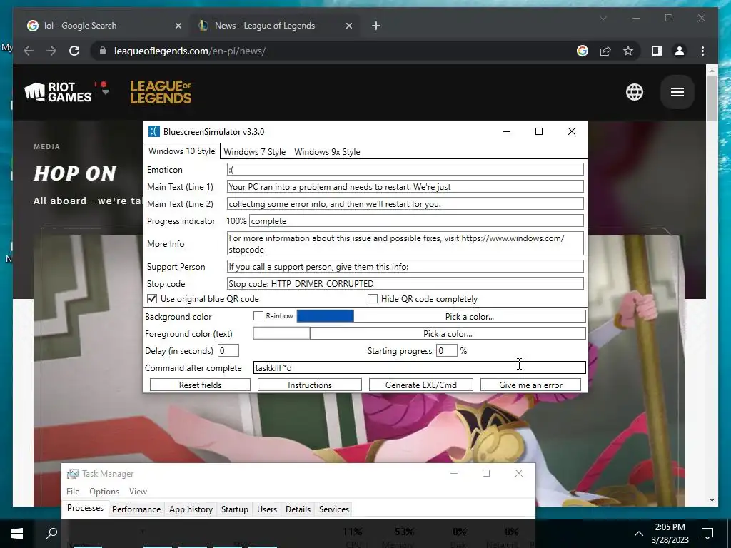Open the language globe icon
731x548 pixels.
pos(635,92)
